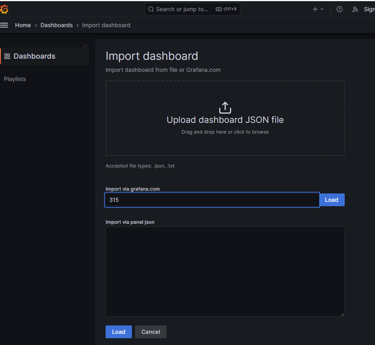The image size is (375, 345).
Task: Click the ctrl+k keyboard shortcut hint
Action: click(226, 9)
